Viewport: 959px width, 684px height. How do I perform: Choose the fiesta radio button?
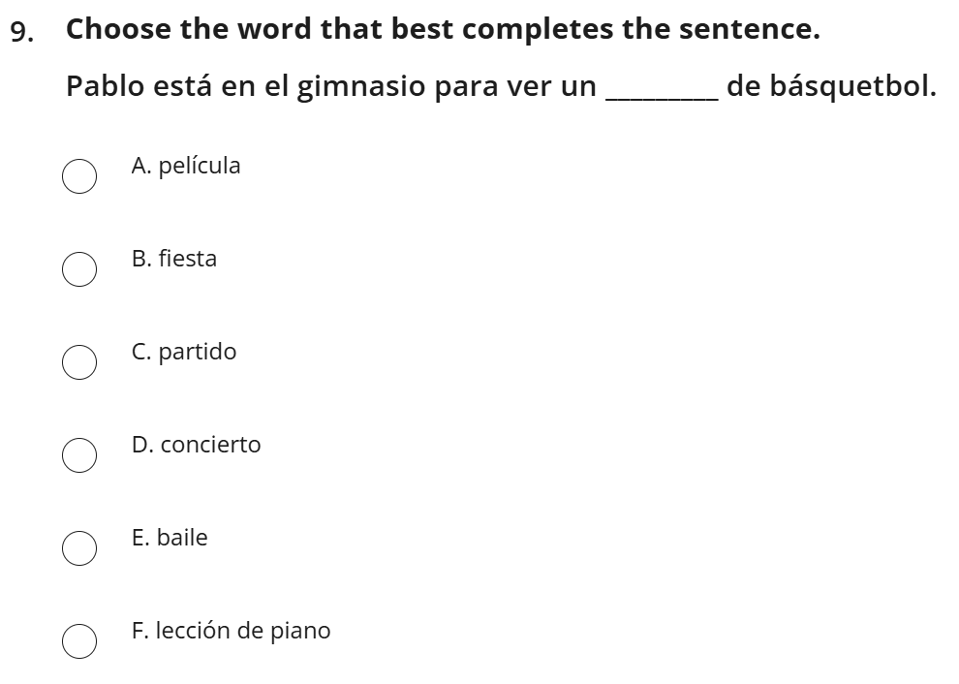tap(79, 270)
